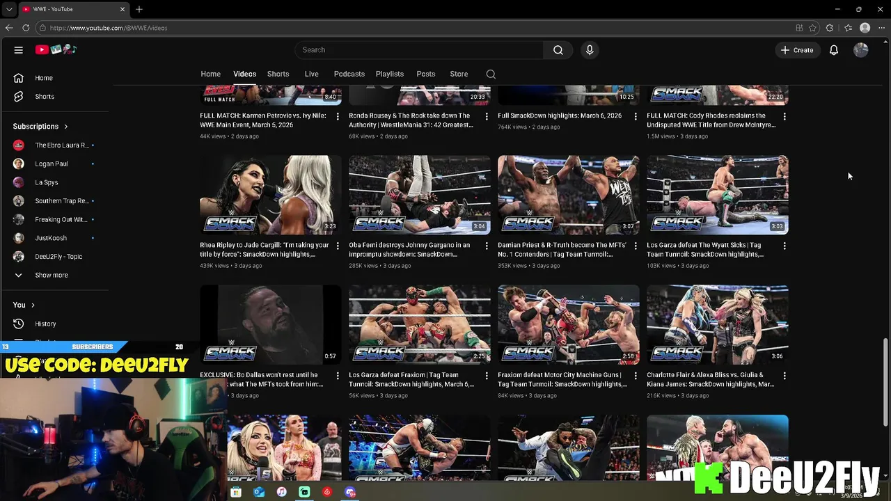Click the Create button

coord(797,50)
